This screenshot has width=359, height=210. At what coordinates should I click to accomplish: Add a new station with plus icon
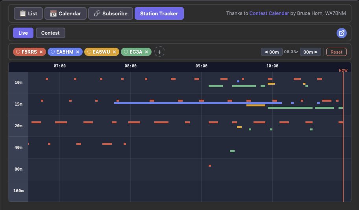pyautogui.click(x=159, y=52)
